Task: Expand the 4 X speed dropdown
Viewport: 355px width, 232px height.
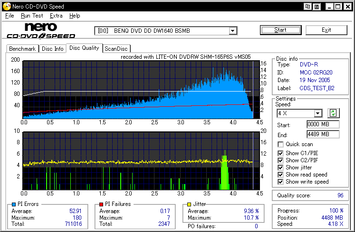Action: (318, 113)
